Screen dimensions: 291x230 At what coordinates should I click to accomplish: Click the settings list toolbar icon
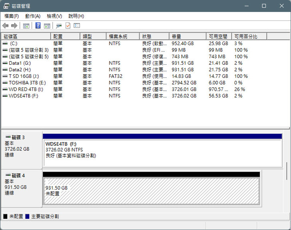[77, 26]
